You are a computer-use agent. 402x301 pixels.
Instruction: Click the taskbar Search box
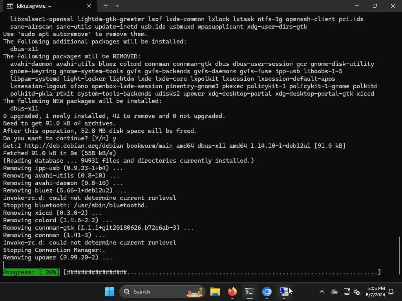(163, 292)
